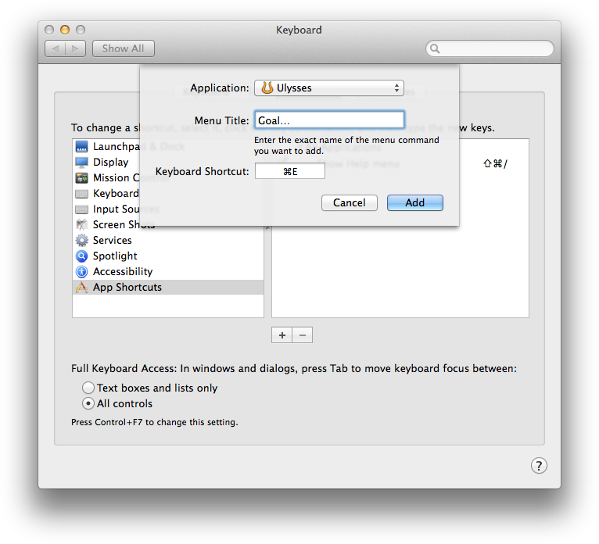Image resolution: width=599 pixels, height=544 pixels.
Task: Remove shortcut with the minus button
Action: [x=303, y=335]
